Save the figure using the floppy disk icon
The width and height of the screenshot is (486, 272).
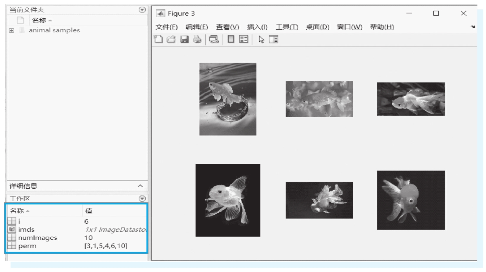185,40
